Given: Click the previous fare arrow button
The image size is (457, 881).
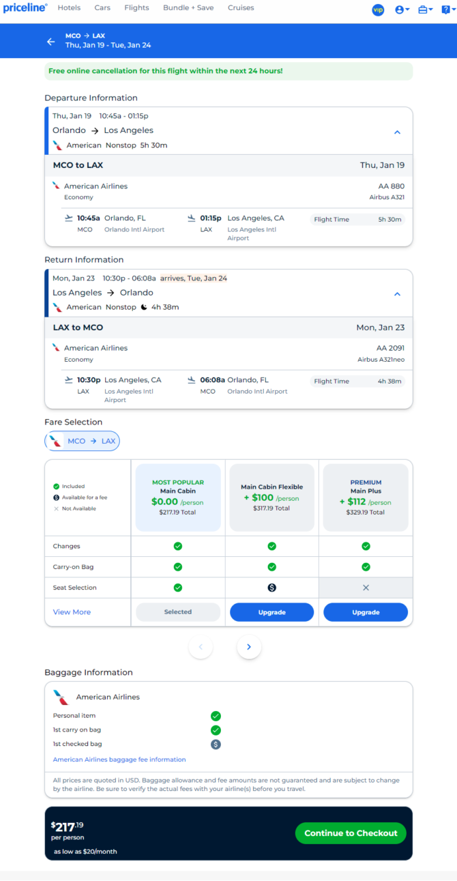Looking at the screenshot, I should [201, 647].
